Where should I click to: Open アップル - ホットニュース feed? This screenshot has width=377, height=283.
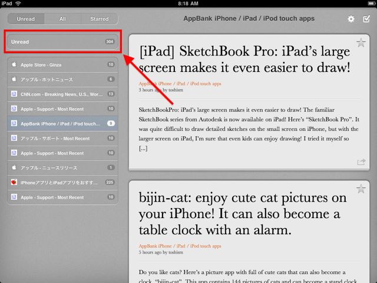coord(63,79)
